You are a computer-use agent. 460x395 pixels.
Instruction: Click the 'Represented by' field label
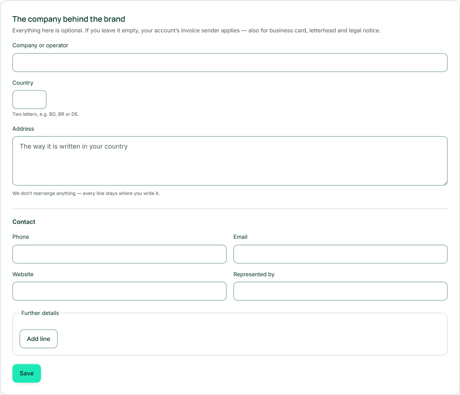(x=254, y=274)
